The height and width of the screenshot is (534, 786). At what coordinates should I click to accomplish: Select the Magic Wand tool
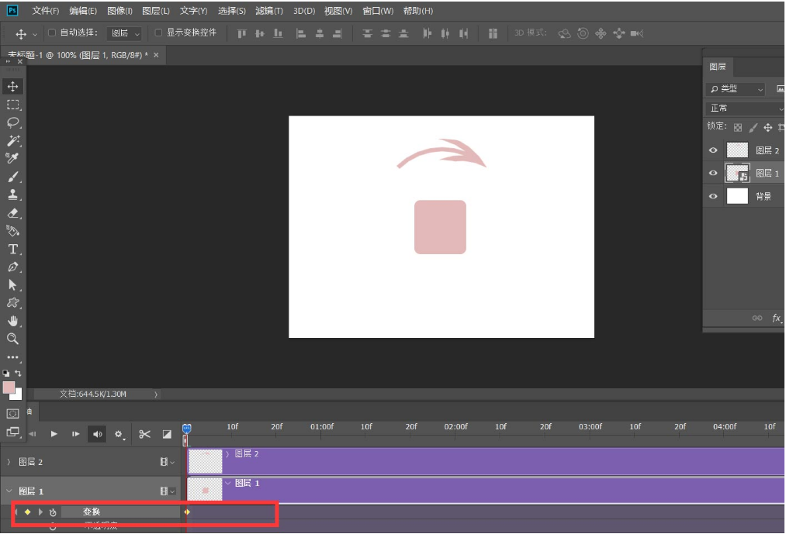point(13,140)
